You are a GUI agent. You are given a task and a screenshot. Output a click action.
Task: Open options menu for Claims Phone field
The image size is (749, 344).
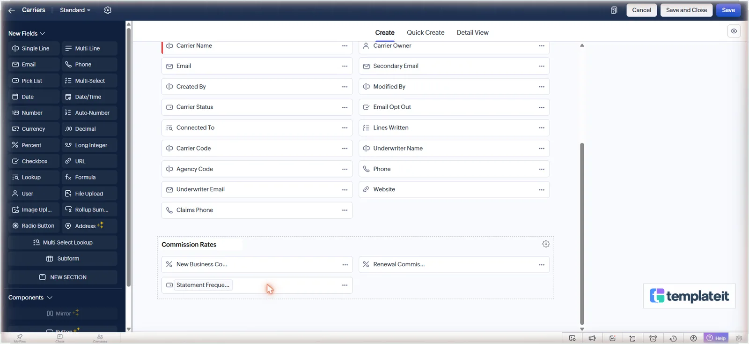click(x=345, y=210)
